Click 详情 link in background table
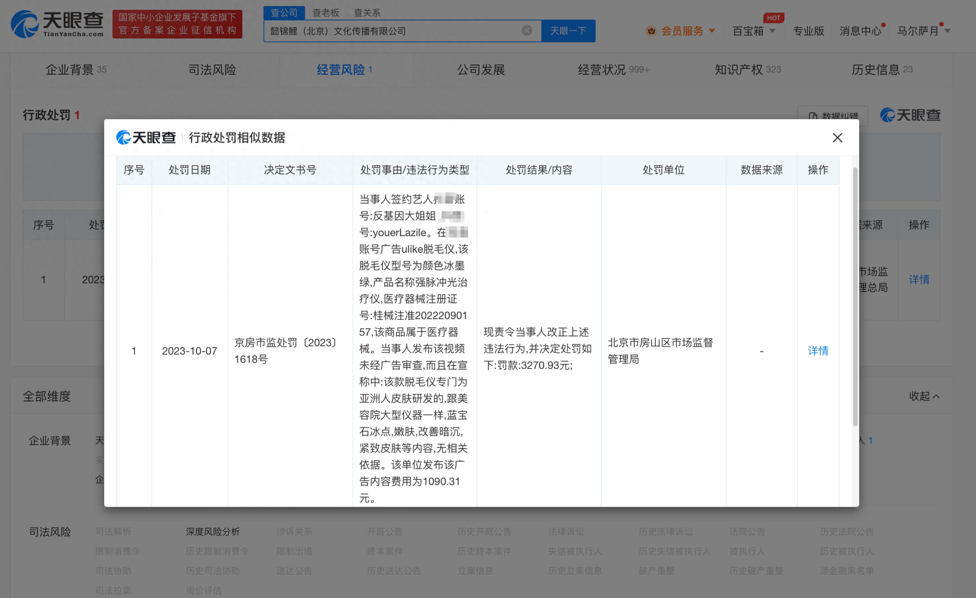This screenshot has height=598, width=976. 919,280
